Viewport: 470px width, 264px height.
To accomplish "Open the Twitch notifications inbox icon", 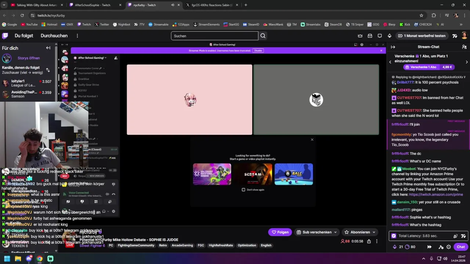I will [370, 36].
